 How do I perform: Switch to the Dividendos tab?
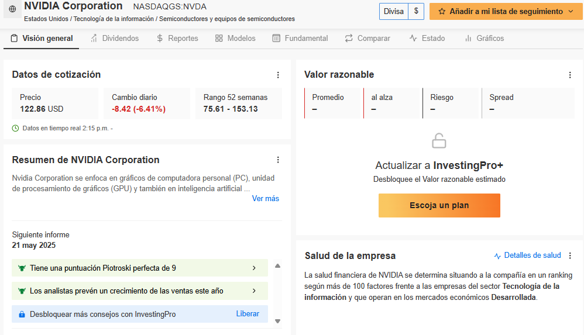pos(115,39)
